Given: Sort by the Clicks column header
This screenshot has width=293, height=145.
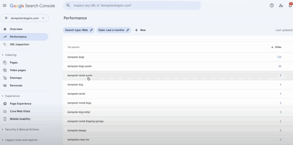Looking at the screenshot, I should point(276,47).
